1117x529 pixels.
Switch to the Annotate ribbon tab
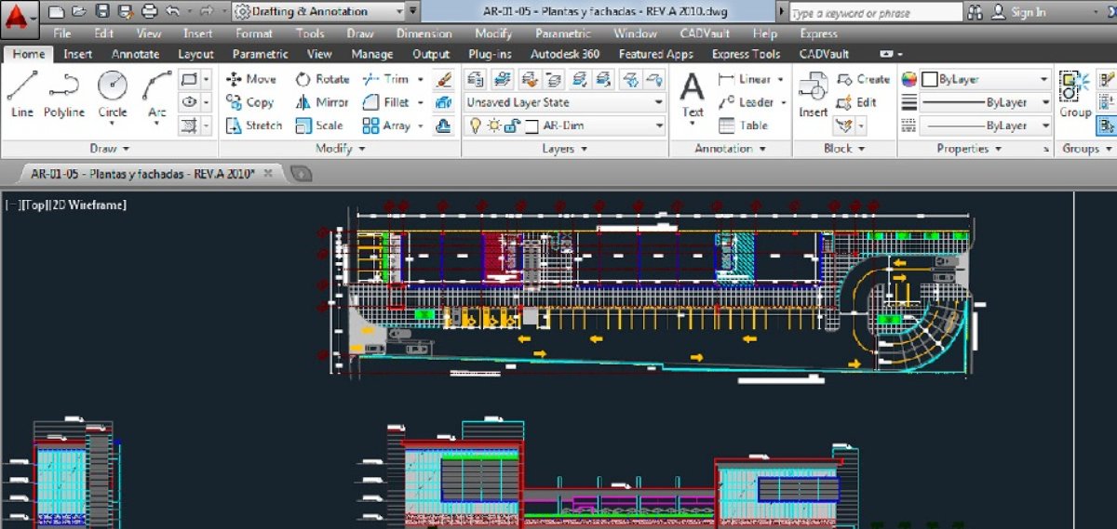[x=135, y=54]
